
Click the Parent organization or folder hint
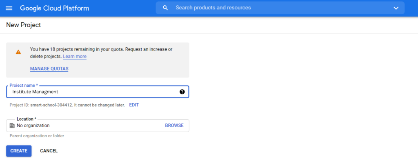click(37, 136)
